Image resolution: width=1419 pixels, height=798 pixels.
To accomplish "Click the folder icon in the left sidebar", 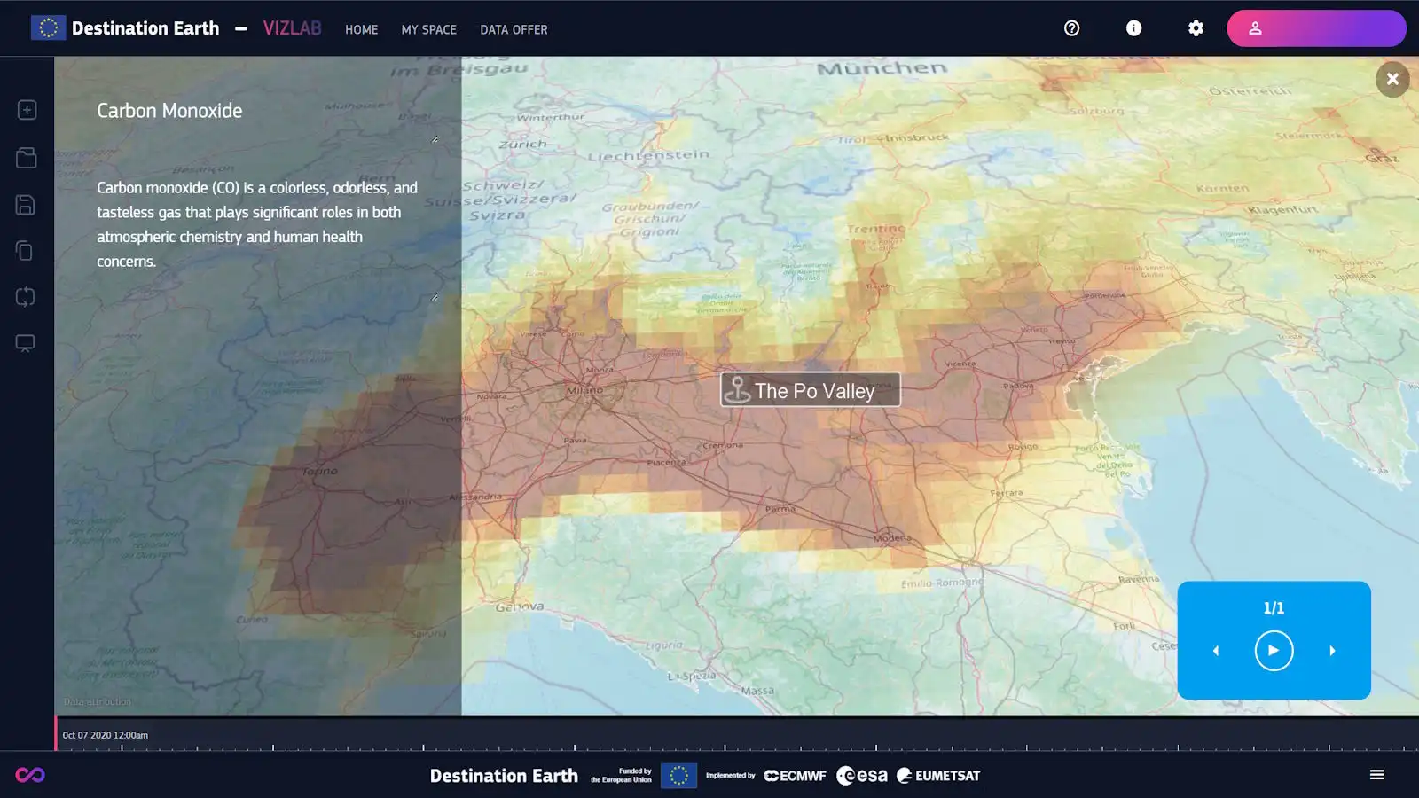I will (26, 157).
